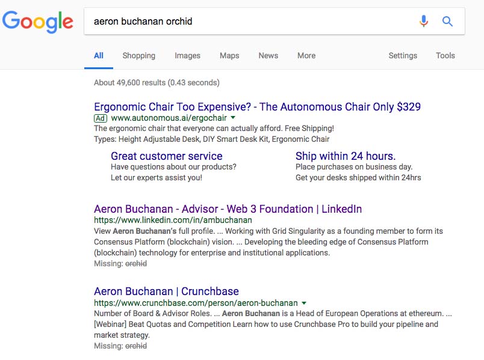Open the More search categories menu
This screenshot has width=484, height=360.
[x=306, y=55]
